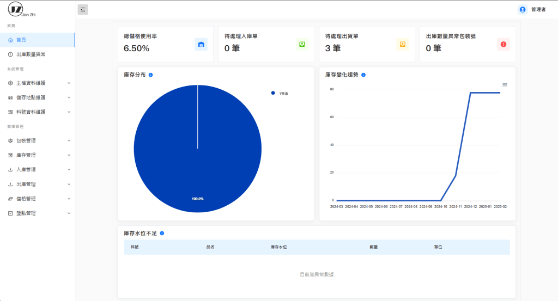Click the green inbound icon in 待處理入庫單 card
This screenshot has height=301, width=558.
(302, 44)
